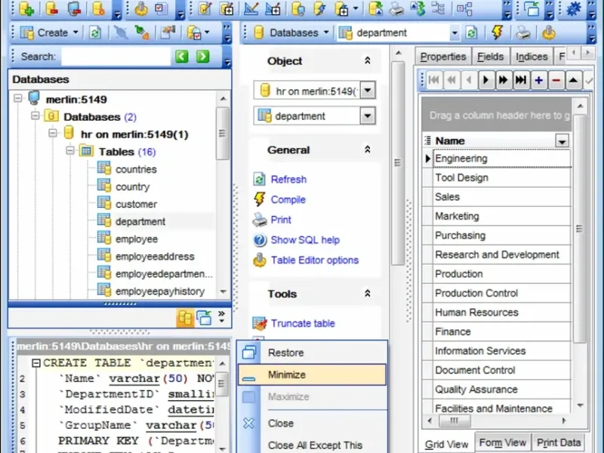The image size is (604, 453).
Task: Open the department table dropdown in Object panel
Action: (x=368, y=116)
